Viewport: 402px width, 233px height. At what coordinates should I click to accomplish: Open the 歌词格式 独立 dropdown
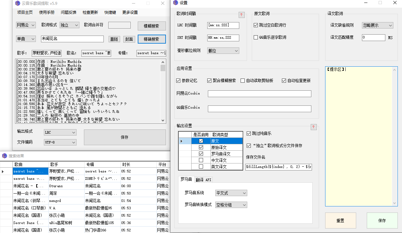(x=69, y=25)
